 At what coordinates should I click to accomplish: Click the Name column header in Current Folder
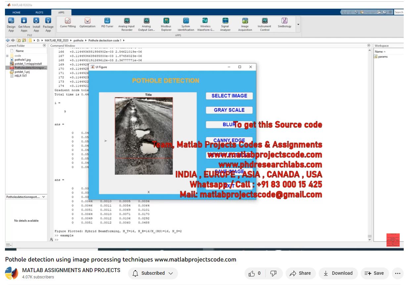click(20, 51)
